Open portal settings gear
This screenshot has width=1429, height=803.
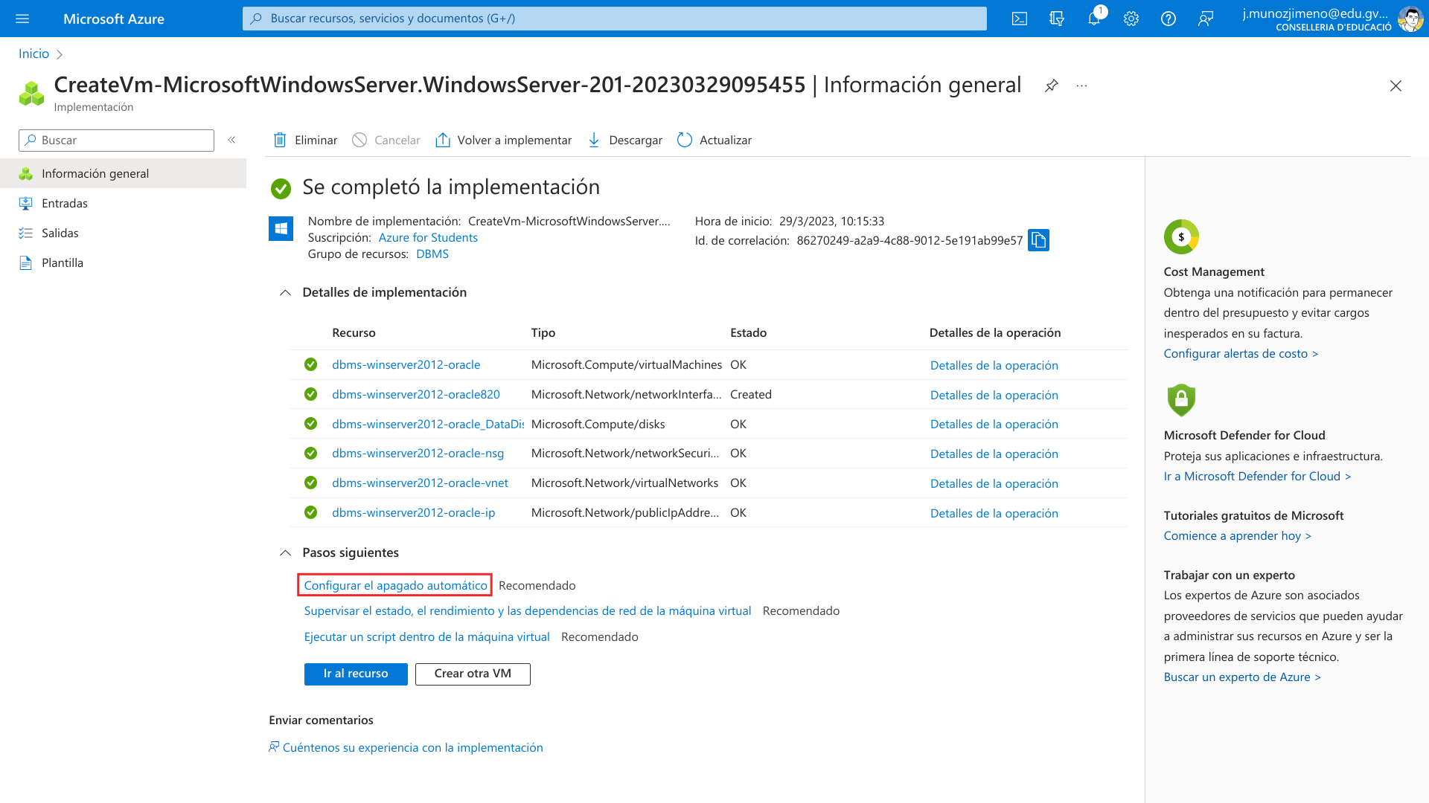1131,19
